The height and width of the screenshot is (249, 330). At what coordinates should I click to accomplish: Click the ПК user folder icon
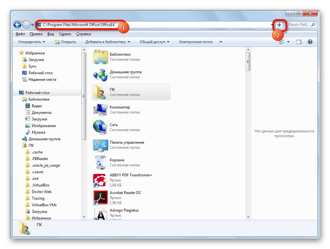(x=100, y=92)
